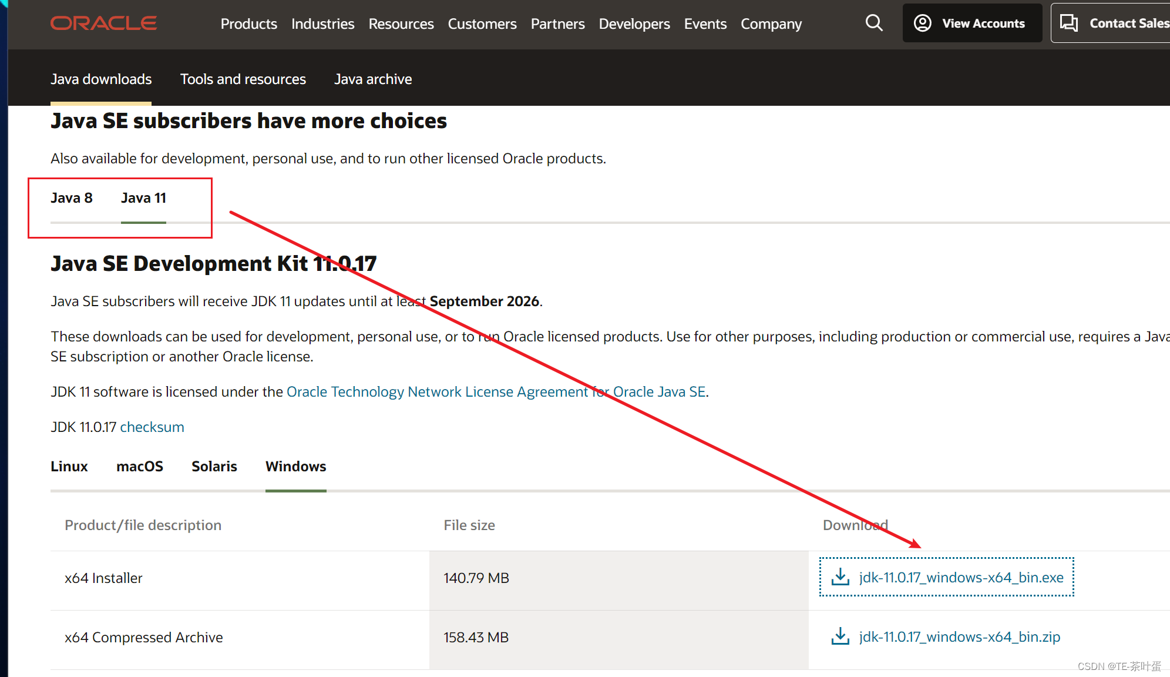The height and width of the screenshot is (677, 1170).
Task: Click the Java SE Development Kit 11.0.17 heading
Action: point(214,263)
